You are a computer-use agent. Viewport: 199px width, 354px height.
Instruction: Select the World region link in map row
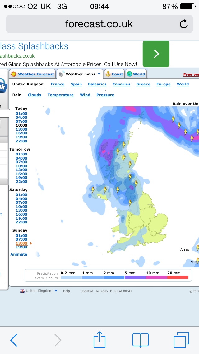pos(183,84)
